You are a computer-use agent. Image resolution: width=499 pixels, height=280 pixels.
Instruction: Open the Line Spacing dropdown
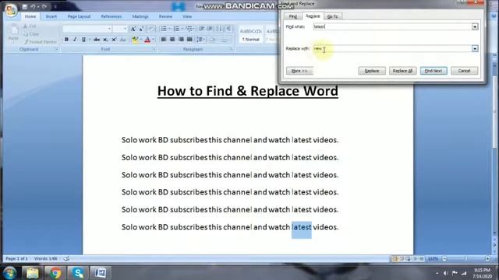tap(200, 40)
